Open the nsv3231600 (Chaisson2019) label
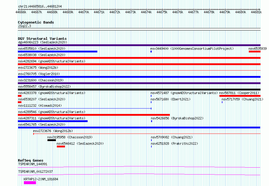This screenshot has height=186, width=269. 41,80
